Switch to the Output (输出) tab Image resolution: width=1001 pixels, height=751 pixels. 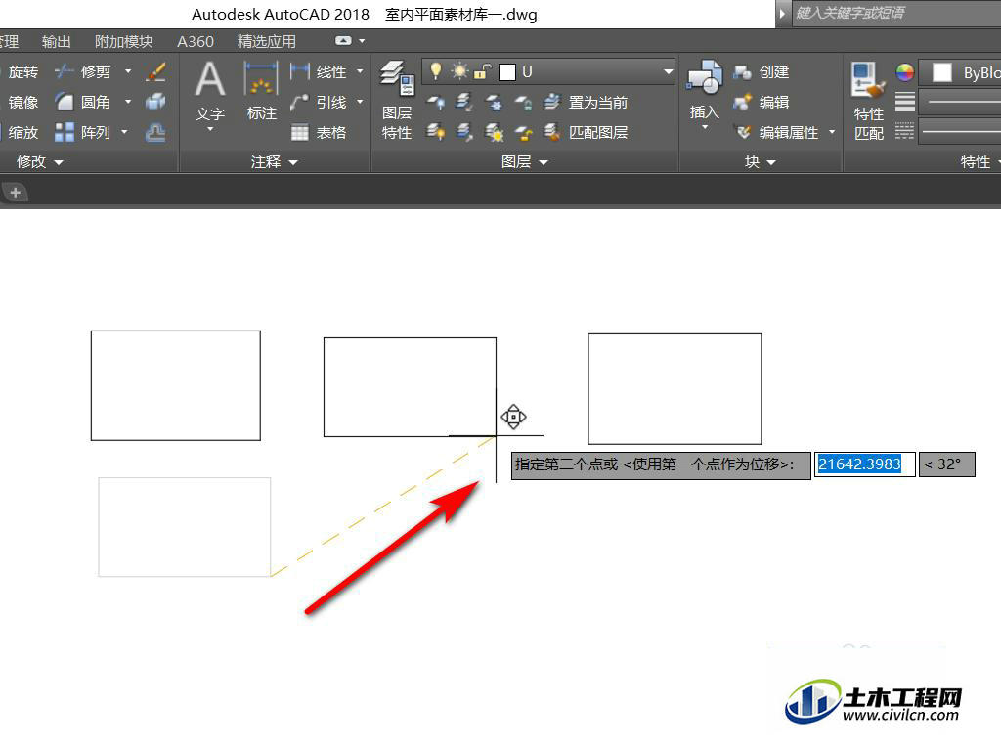coord(56,41)
